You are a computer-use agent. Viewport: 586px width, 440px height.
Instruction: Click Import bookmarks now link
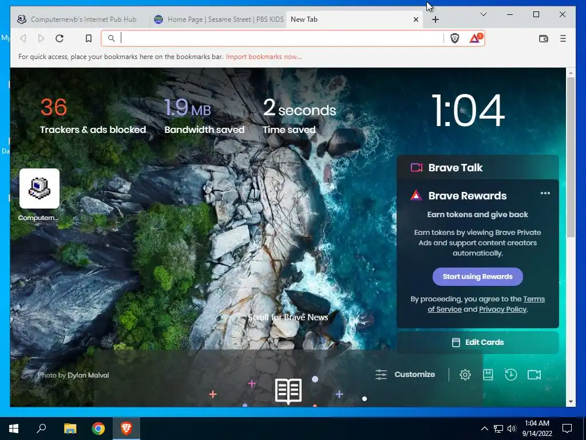264,57
